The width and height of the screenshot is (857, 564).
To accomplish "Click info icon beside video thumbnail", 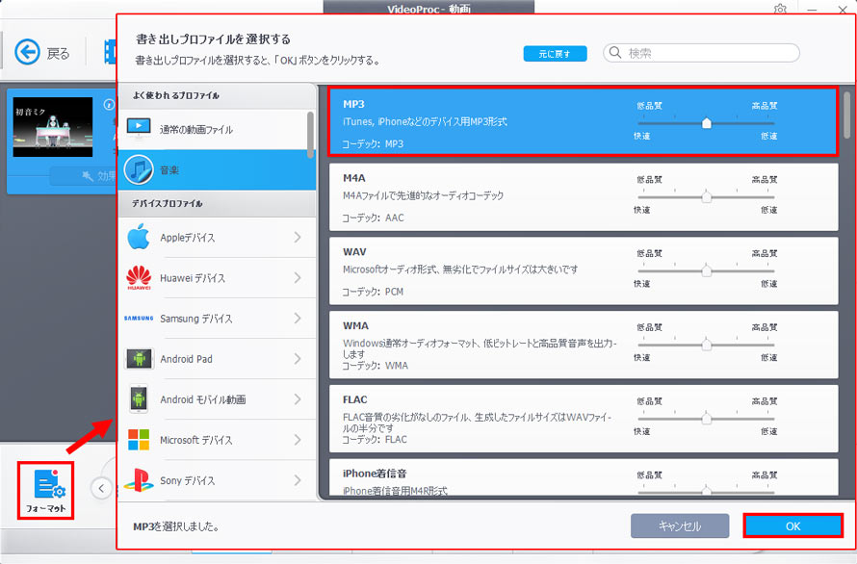I will (110, 104).
